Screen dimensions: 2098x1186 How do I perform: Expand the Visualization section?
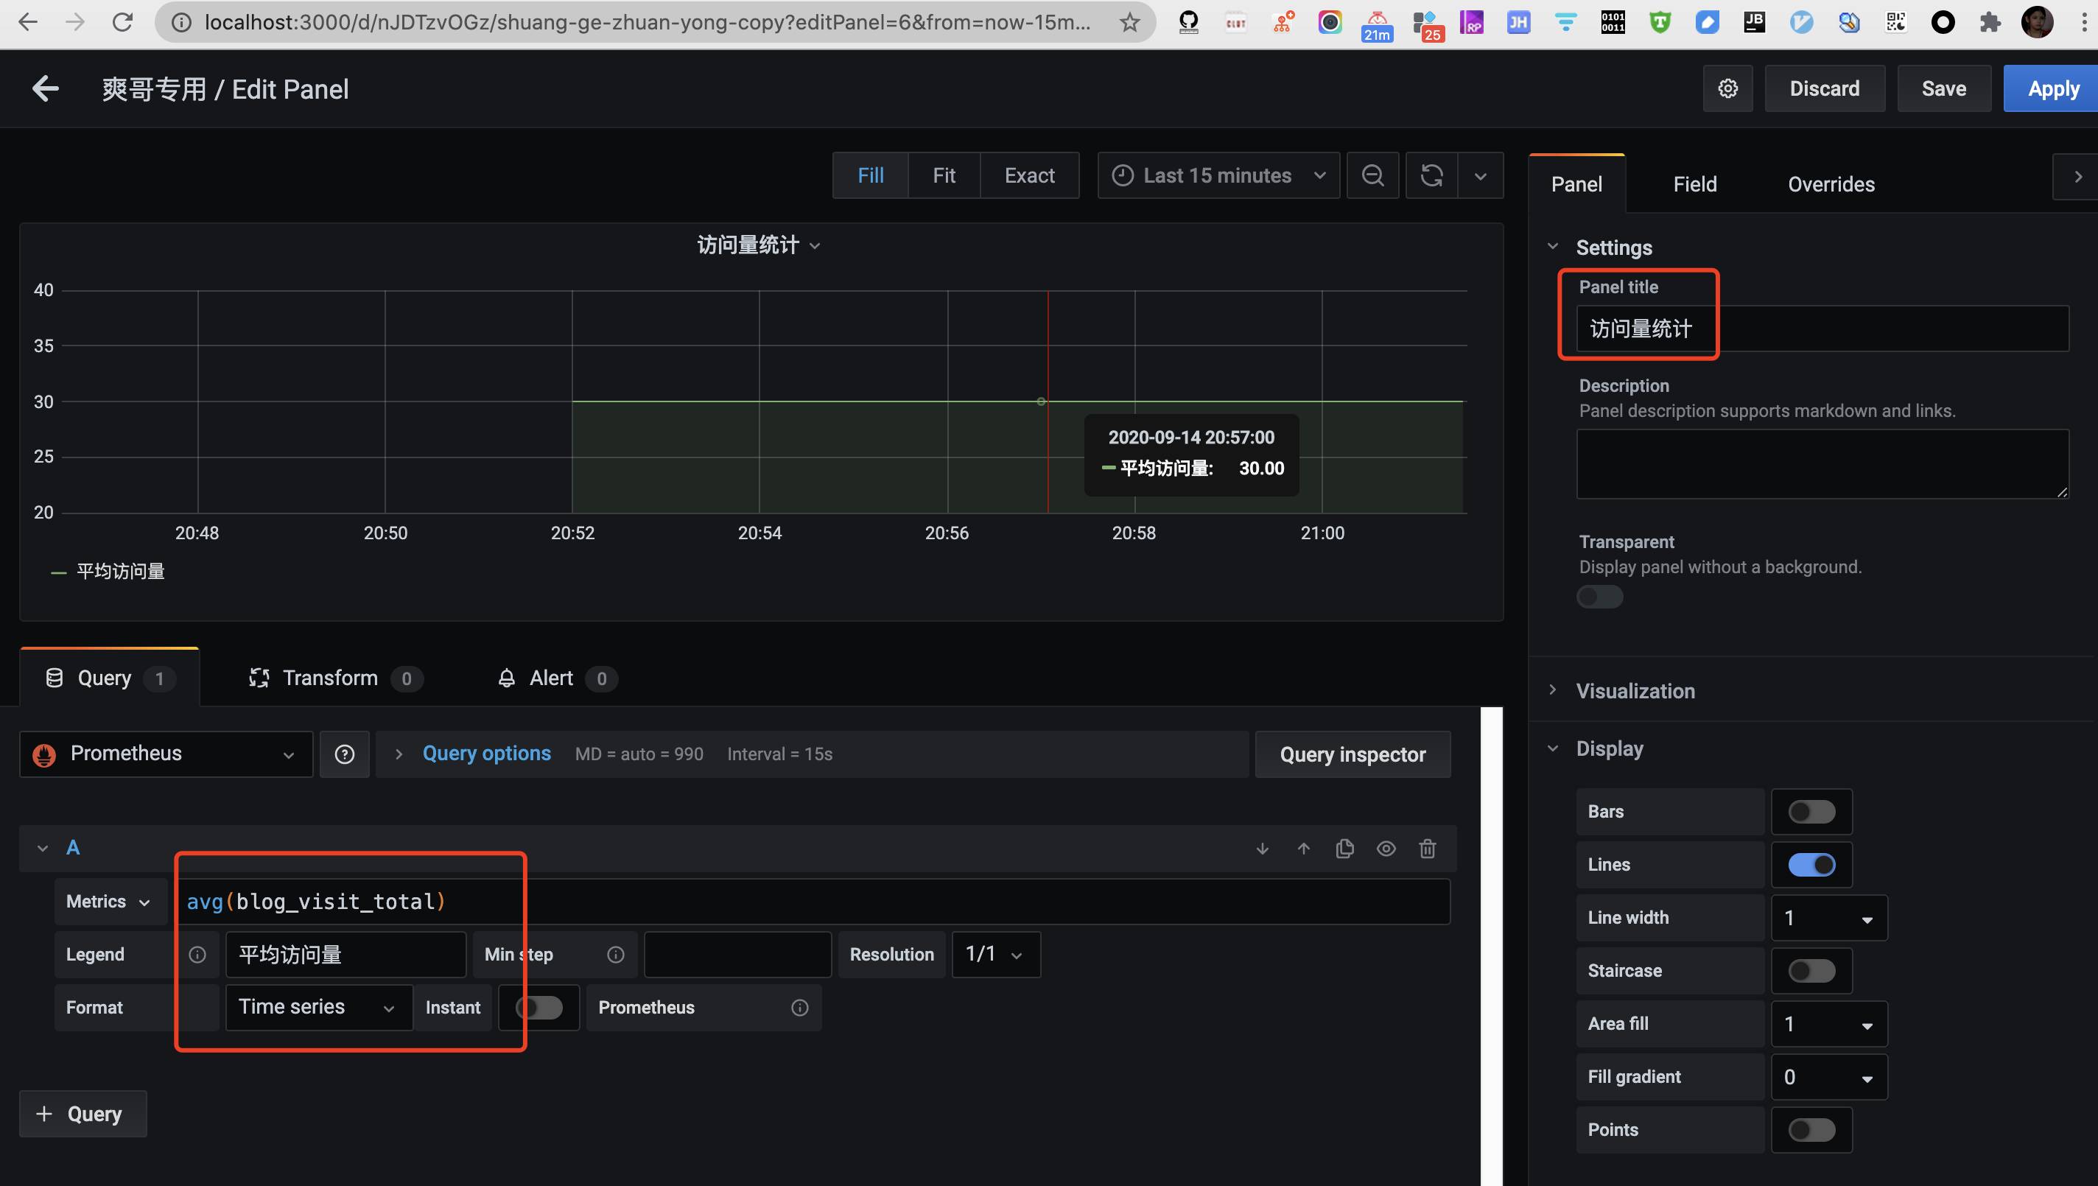pyautogui.click(x=1635, y=691)
